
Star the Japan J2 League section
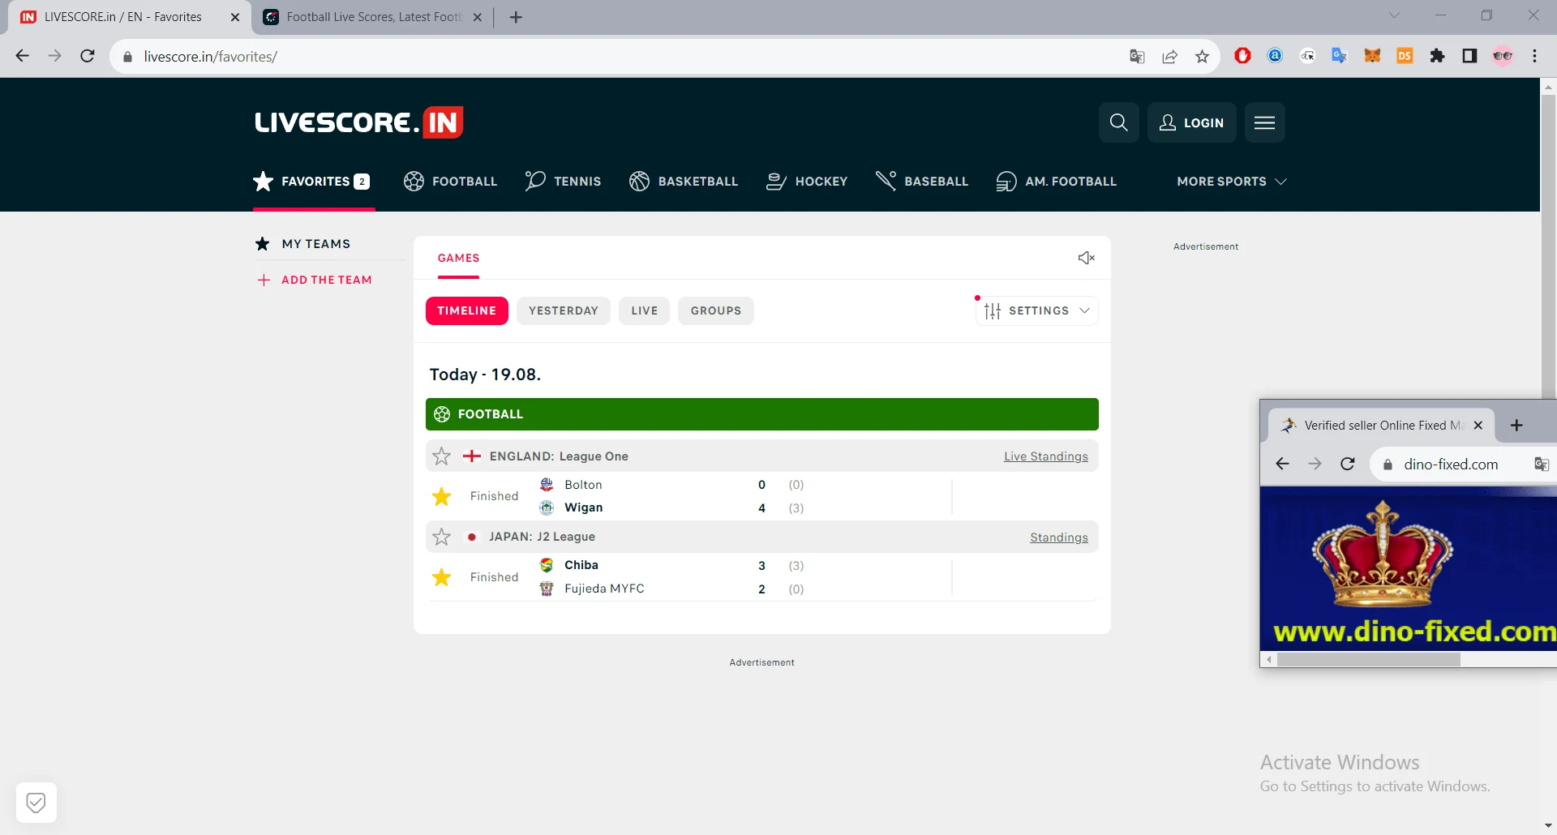[x=441, y=536]
